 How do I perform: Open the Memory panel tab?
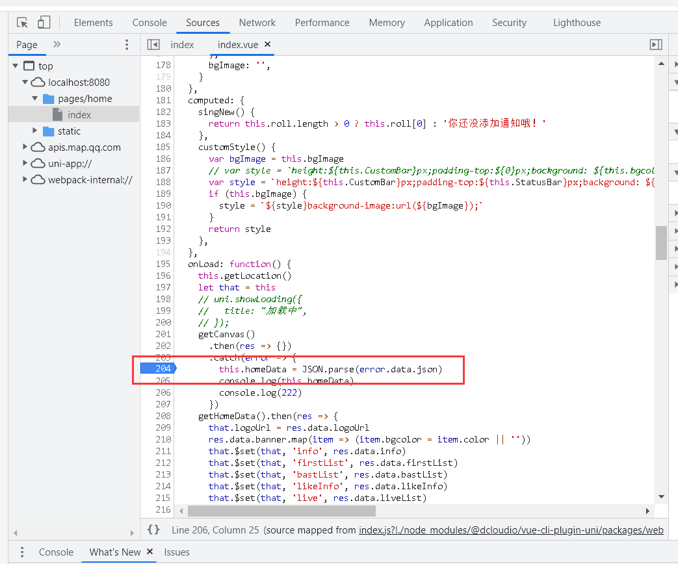(x=387, y=23)
